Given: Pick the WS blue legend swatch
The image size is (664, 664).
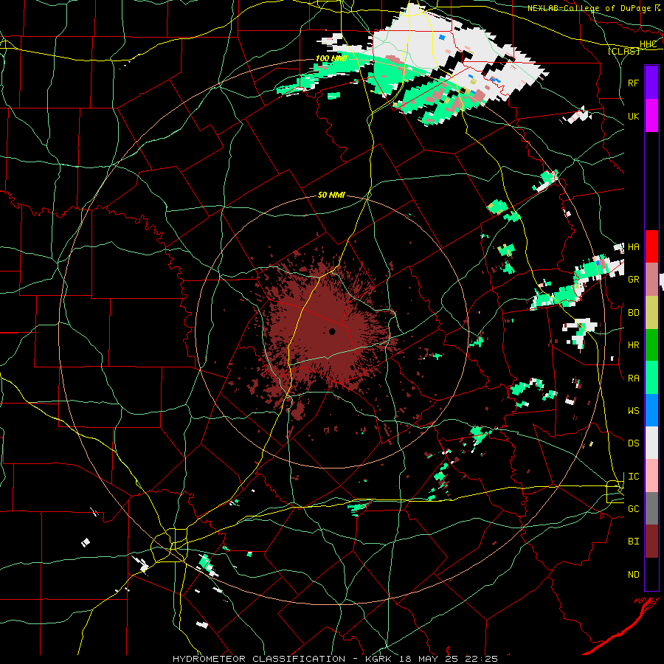Looking at the screenshot, I should tap(651, 410).
